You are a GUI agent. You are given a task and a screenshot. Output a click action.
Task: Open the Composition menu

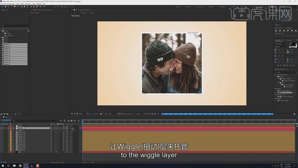click(x=11, y=4)
